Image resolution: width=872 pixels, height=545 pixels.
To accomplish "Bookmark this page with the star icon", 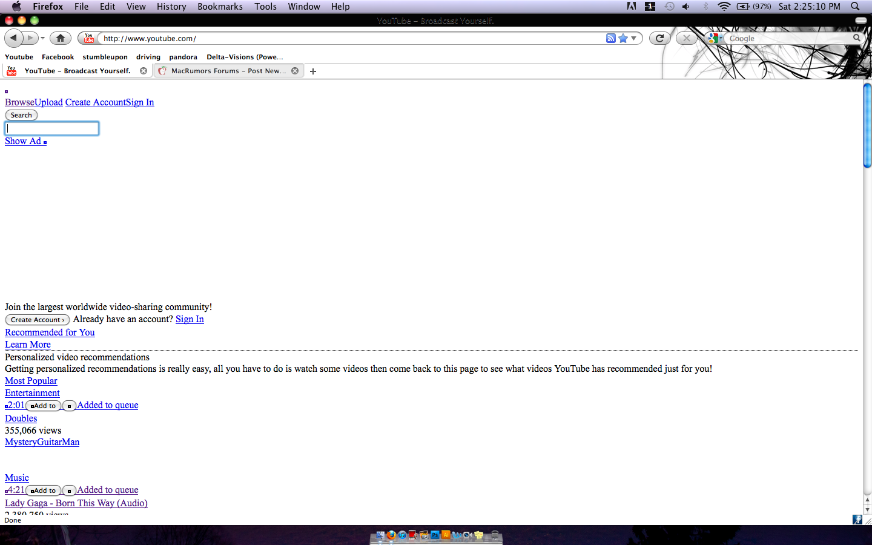I will [x=623, y=38].
